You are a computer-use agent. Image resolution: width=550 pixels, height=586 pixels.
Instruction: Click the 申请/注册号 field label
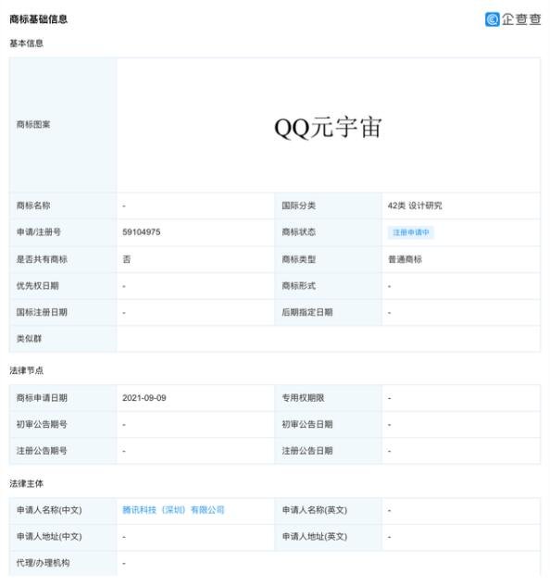[x=39, y=232]
